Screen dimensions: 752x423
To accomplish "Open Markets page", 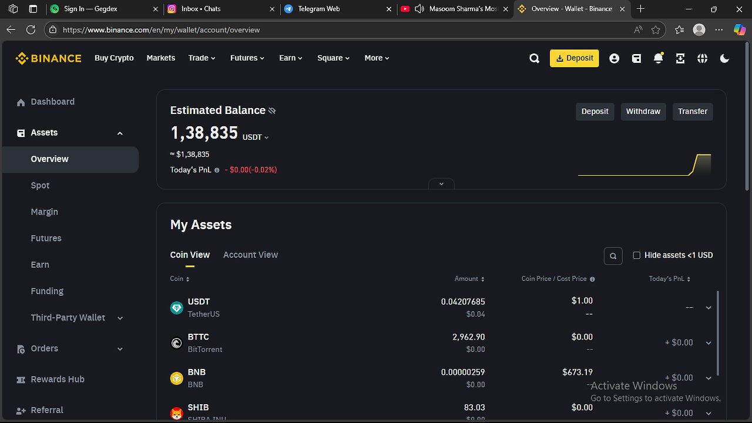I will 161,58.
